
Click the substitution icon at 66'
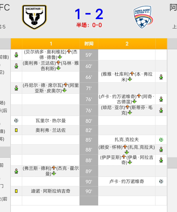pos(161,77)
